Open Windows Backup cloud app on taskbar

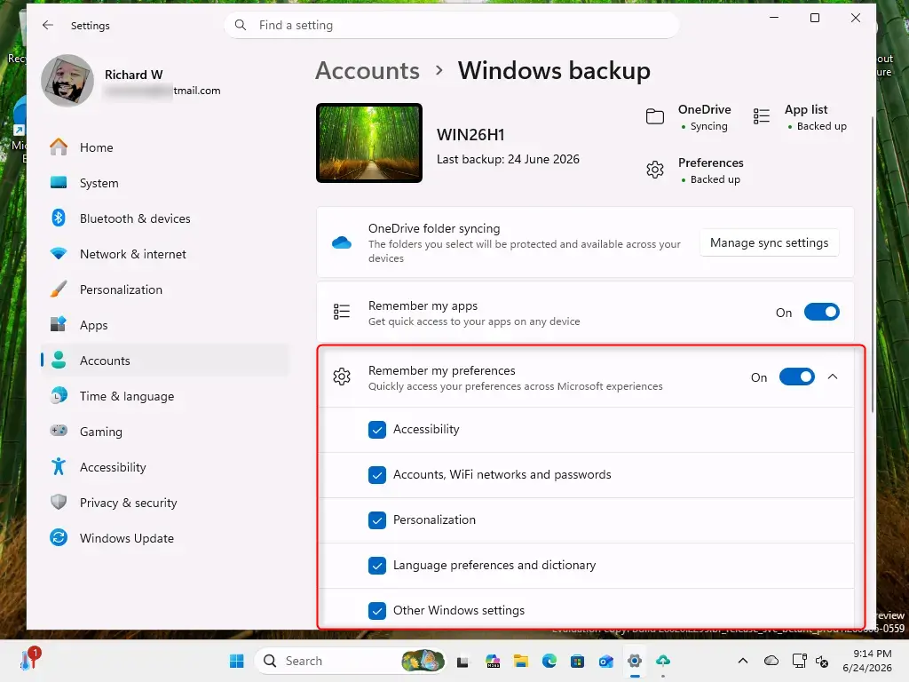pos(663,661)
